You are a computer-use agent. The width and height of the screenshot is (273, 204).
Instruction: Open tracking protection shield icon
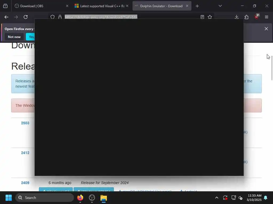[53, 17]
